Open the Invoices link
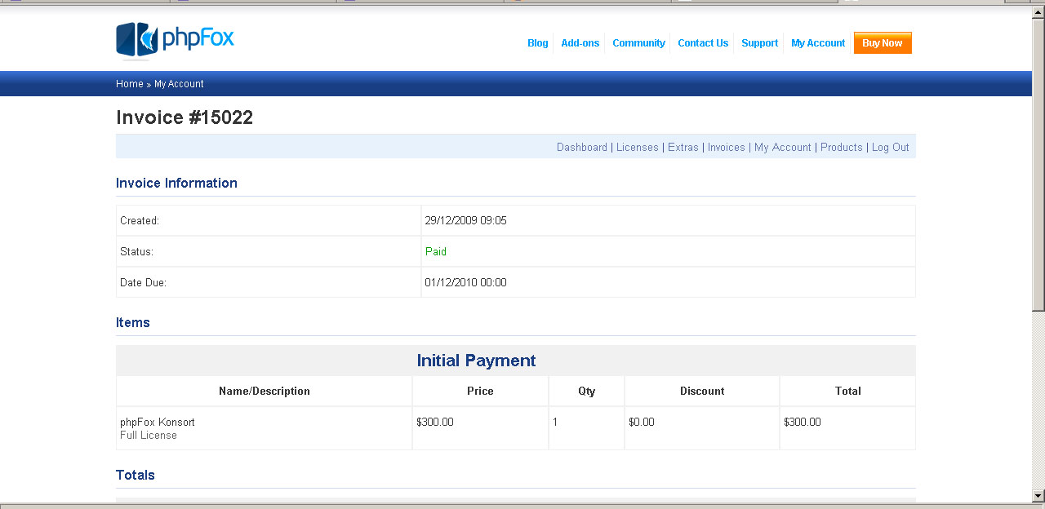1045x509 pixels. (727, 148)
